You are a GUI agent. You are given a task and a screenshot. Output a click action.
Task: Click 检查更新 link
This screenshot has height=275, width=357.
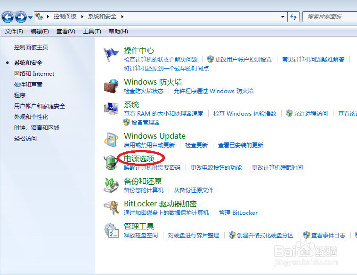coord(196,145)
